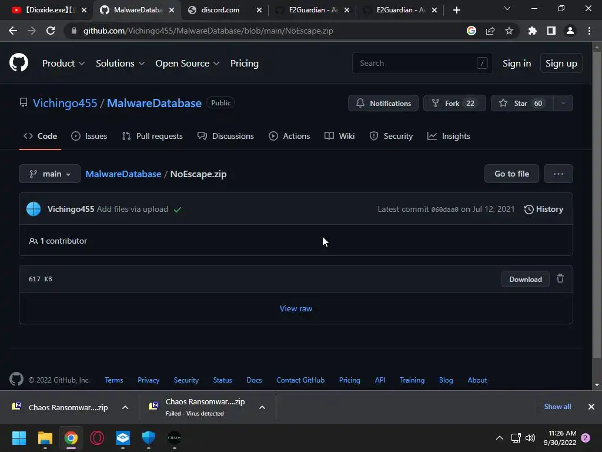Open the Actions tab
This screenshot has width=602, height=452.
(289, 136)
